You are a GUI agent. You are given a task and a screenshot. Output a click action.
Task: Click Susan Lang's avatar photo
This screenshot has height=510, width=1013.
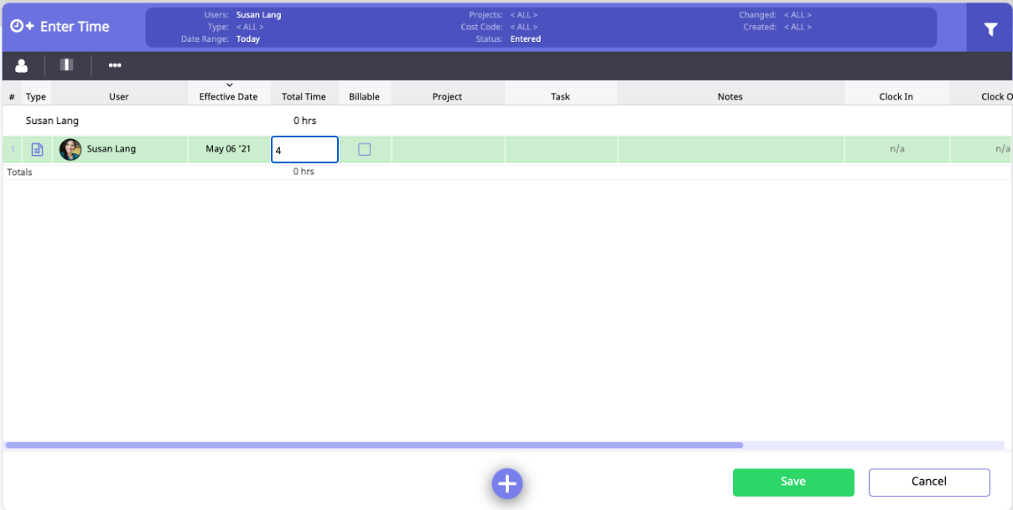pyautogui.click(x=70, y=150)
